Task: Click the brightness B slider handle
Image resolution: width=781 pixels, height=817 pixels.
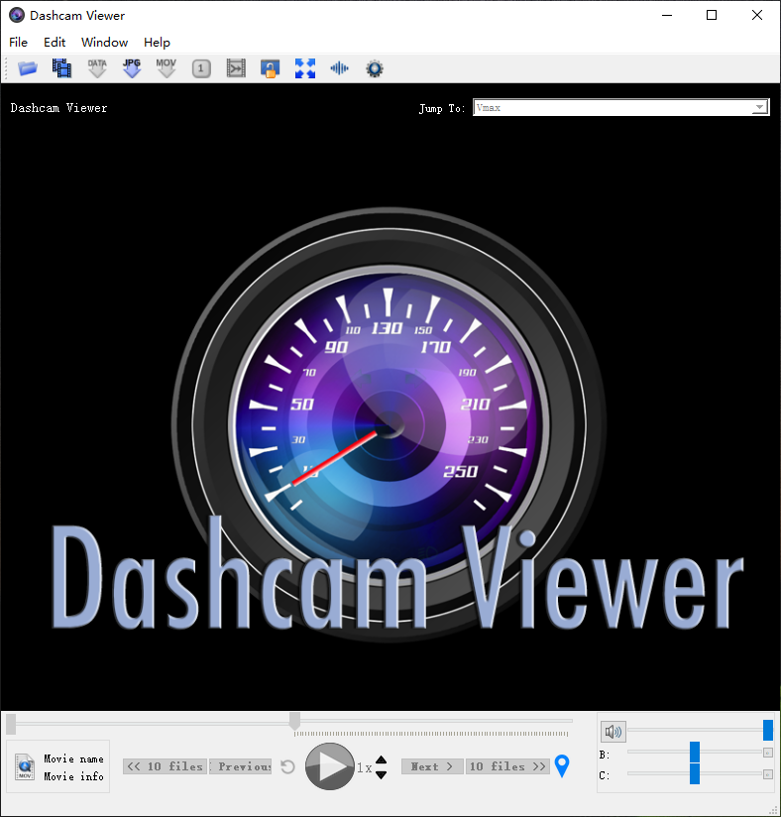Action: tap(695, 752)
